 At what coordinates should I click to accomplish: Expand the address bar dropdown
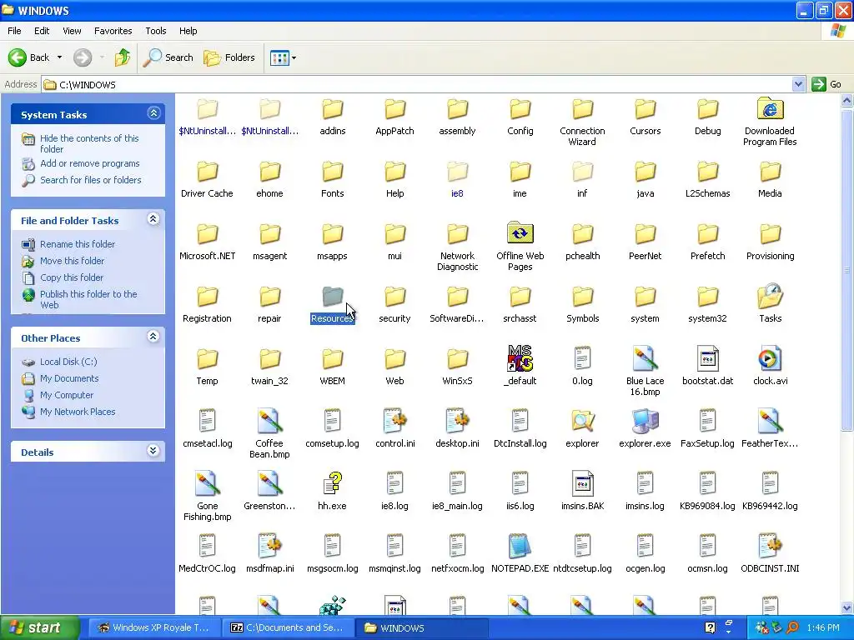[x=798, y=84]
